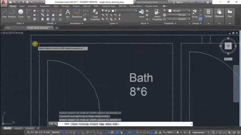This screenshot has width=241, height=135.
Task: Open the Insert ribbon tab
Action: tap(22, 6)
